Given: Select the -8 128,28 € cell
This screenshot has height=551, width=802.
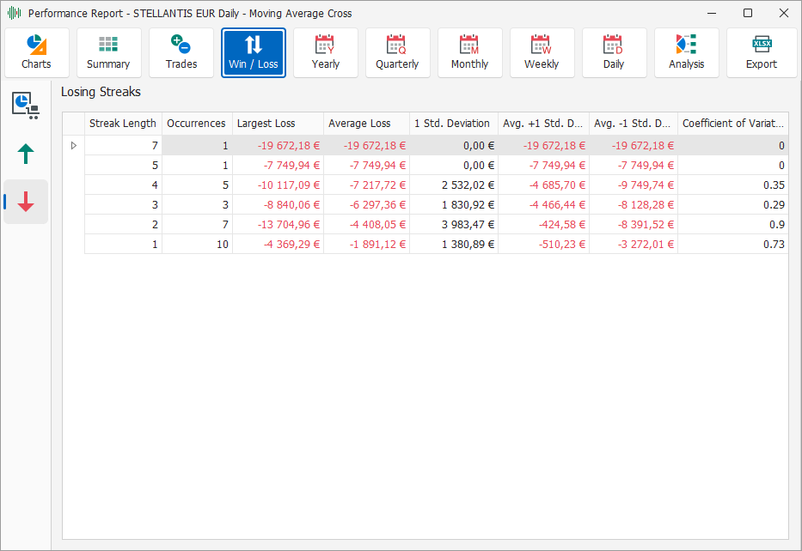Looking at the screenshot, I should [634, 205].
